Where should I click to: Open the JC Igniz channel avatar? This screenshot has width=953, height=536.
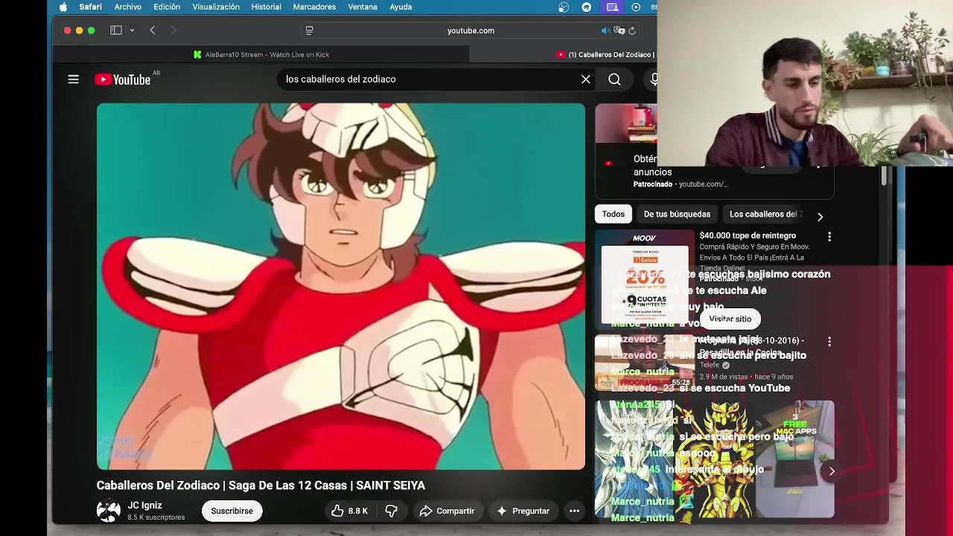pos(108,511)
